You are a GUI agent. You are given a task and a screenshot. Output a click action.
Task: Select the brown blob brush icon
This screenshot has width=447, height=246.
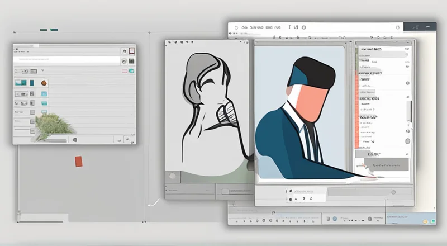tap(44, 83)
